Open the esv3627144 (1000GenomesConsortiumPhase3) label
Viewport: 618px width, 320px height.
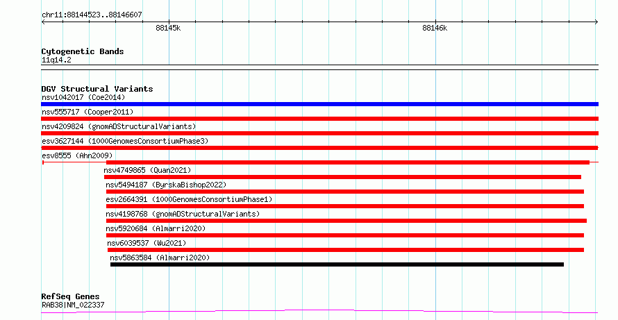pos(125,141)
